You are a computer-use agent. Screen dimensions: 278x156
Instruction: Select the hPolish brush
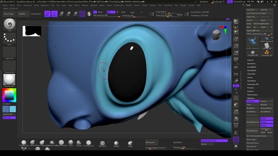click(x=79, y=143)
